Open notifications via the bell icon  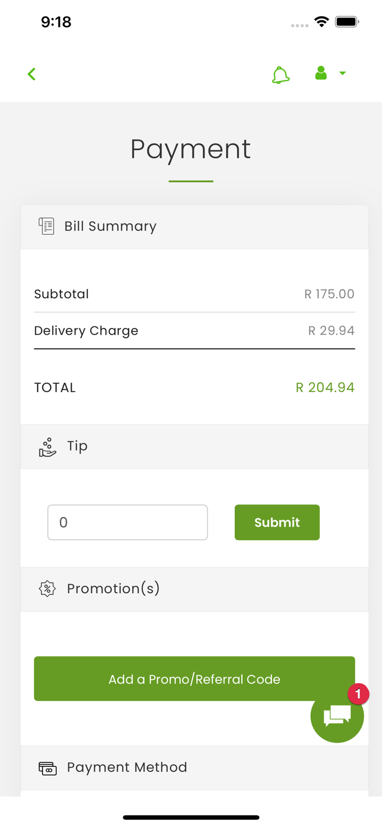[x=281, y=74]
